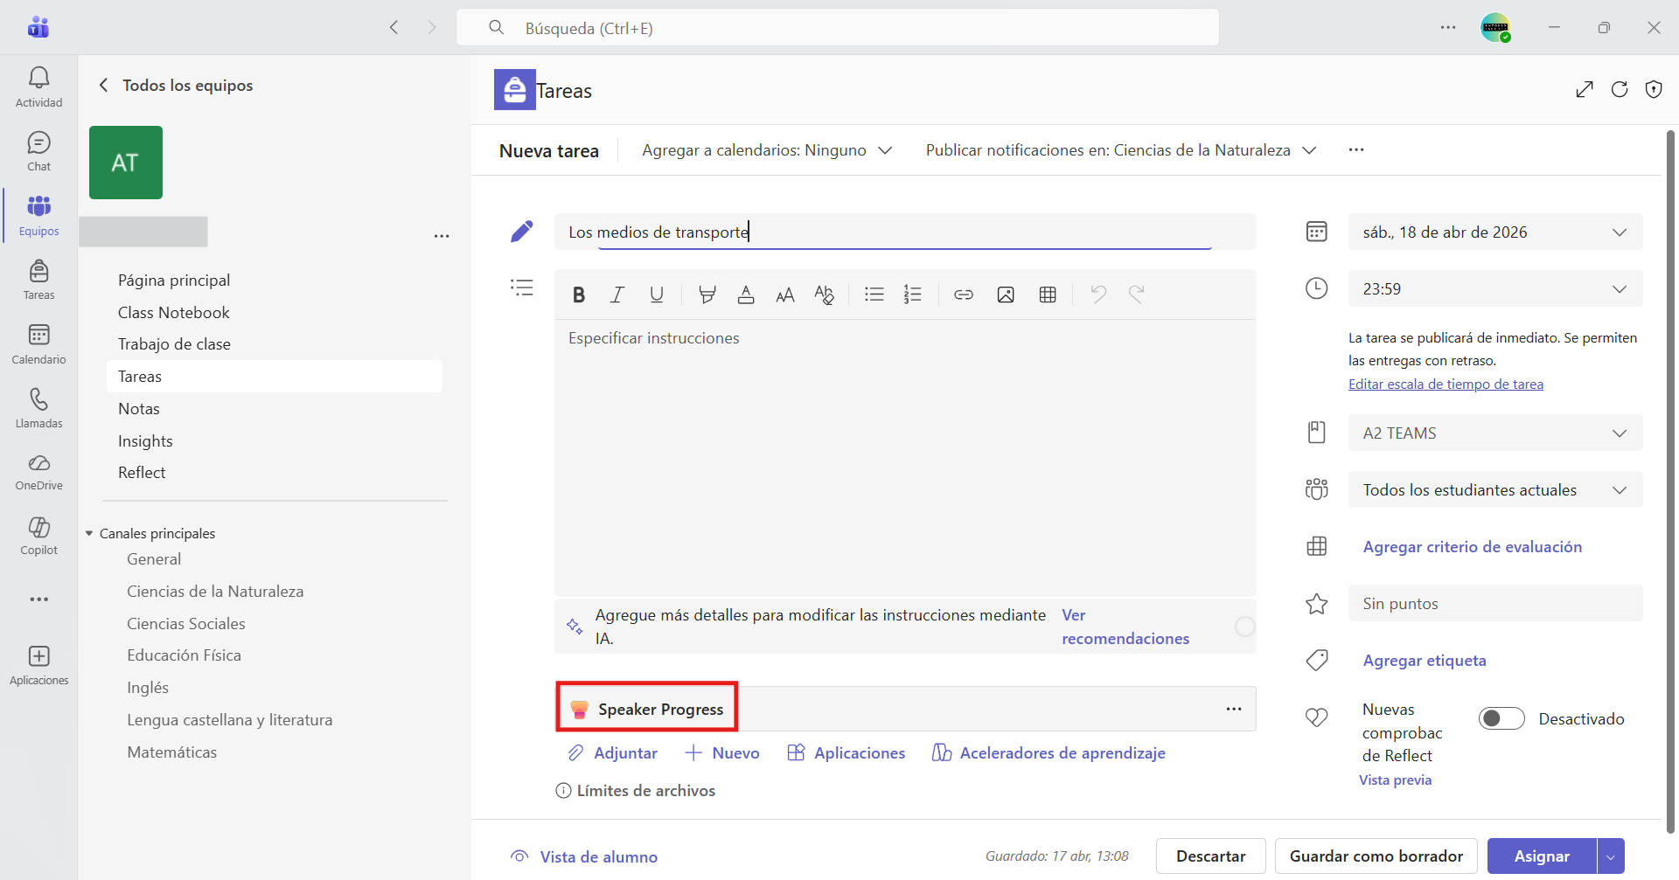Apply bold formatting
Viewport: 1679px width, 880px height.
(x=579, y=294)
